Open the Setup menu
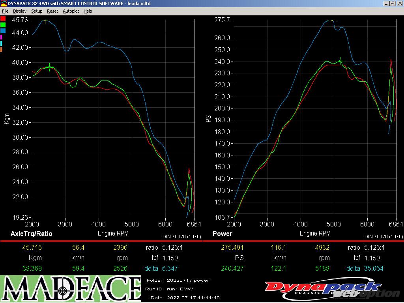Screen dimensions: 404x303 [37, 11]
